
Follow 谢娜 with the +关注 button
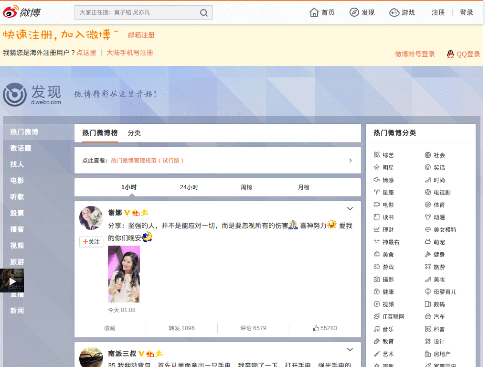(x=91, y=242)
